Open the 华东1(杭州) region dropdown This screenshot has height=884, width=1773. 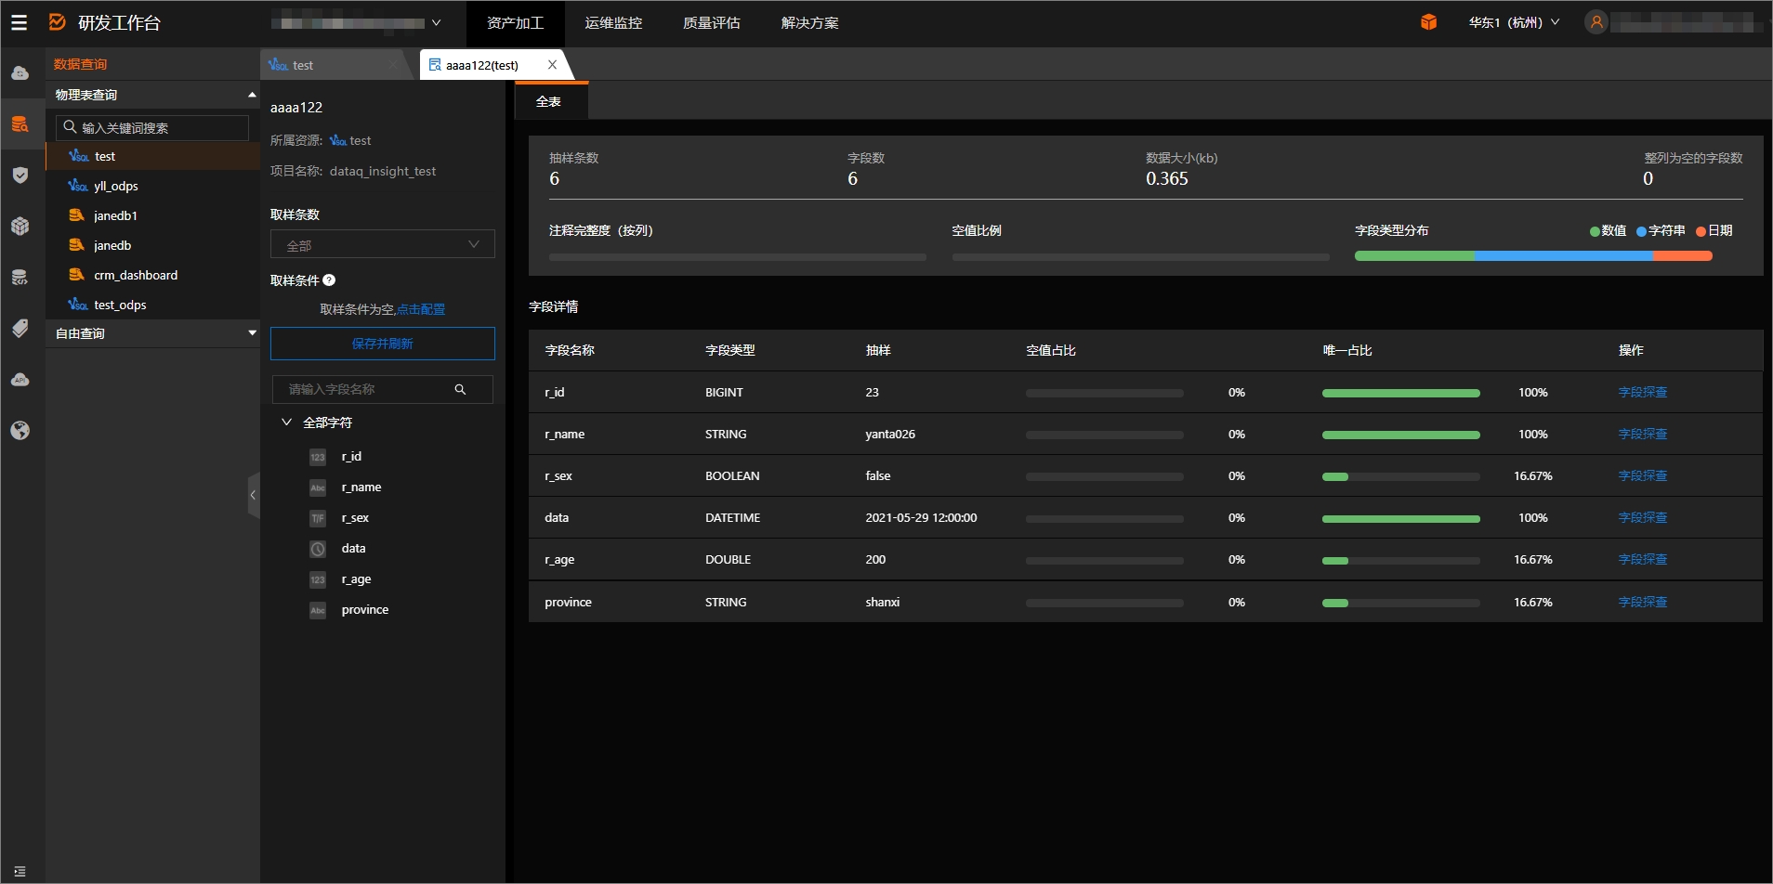[1514, 22]
